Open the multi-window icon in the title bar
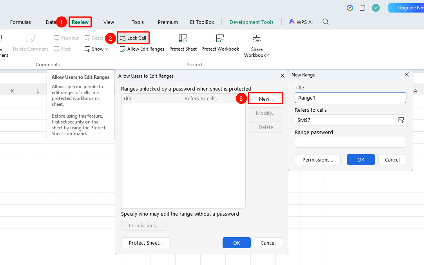 point(362,8)
